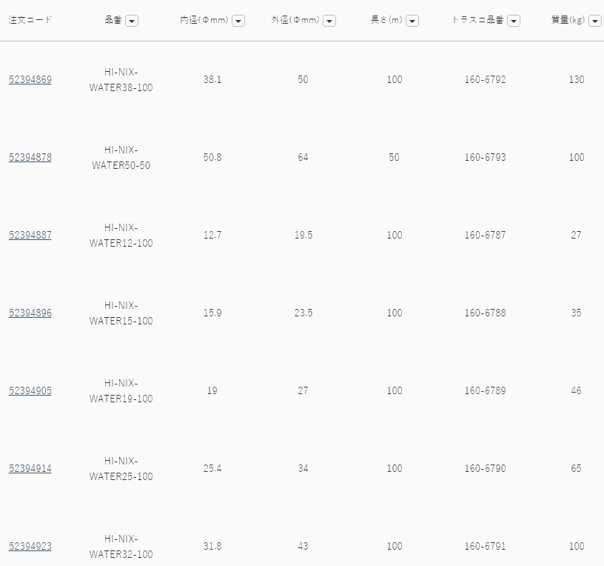
Task: Select the HI-NIX-WATER32-100 part number
Action: (121, 546)
